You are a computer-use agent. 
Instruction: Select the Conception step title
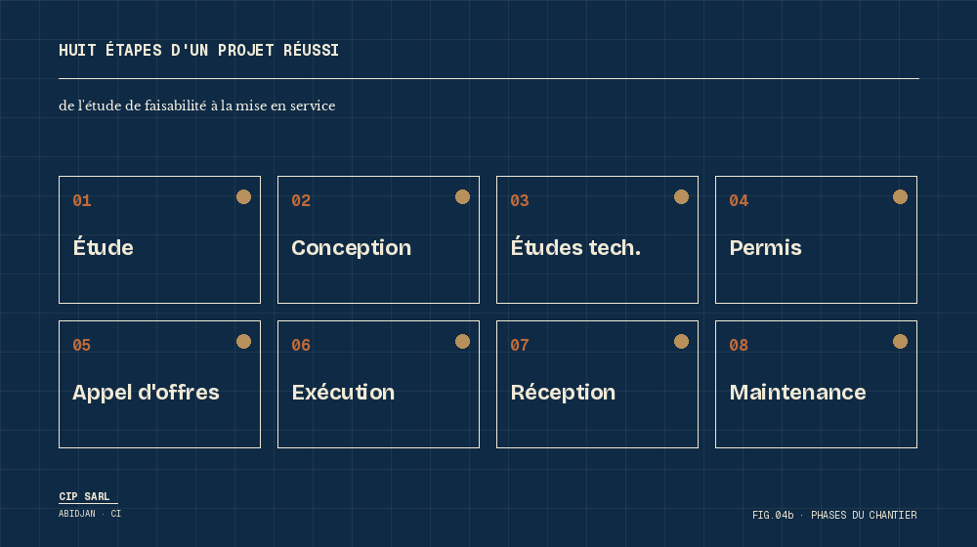(x=351, y=248)
